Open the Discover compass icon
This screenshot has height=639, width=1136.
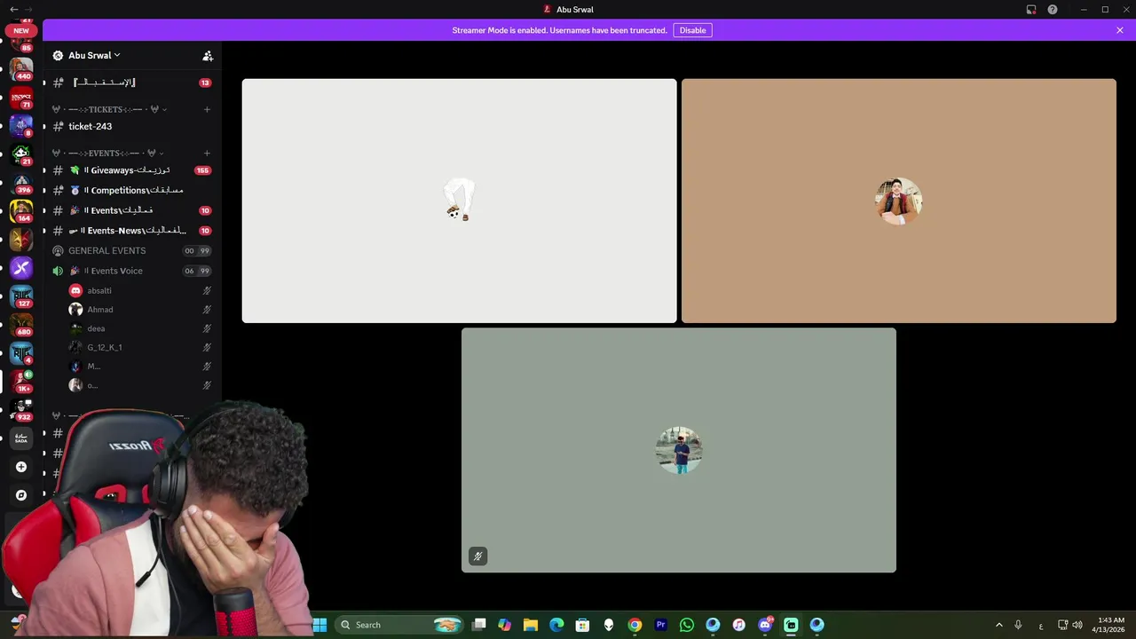pos(21,495)
